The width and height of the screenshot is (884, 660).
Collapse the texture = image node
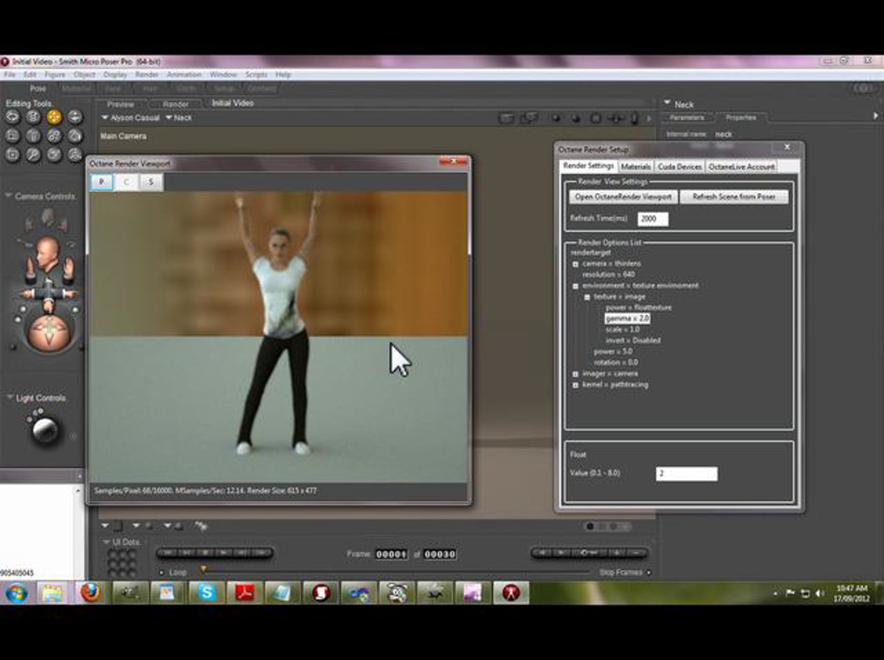click(587, 297)
